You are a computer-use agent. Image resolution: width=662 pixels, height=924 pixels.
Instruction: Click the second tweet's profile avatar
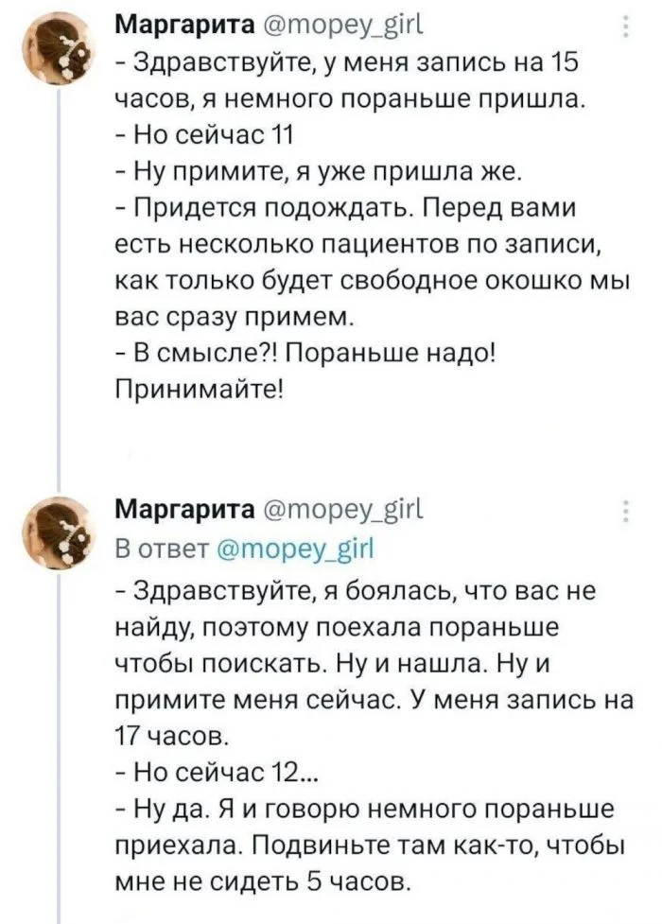[x=58, y=532]
